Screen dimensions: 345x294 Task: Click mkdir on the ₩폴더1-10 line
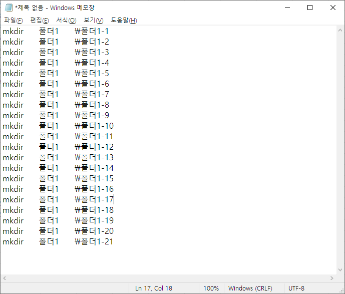click(x=13, y=126)
